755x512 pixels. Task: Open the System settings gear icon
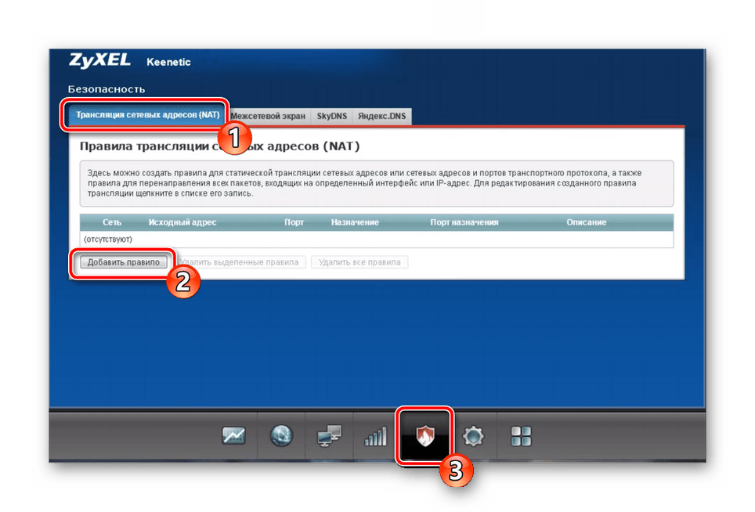473,436
